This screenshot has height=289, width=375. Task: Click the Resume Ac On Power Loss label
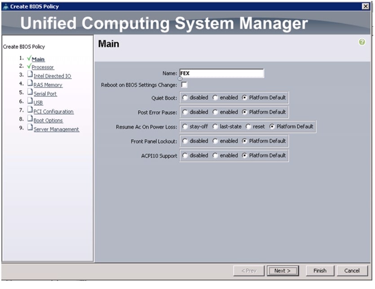pyautogui.click(x=146, y=127)
